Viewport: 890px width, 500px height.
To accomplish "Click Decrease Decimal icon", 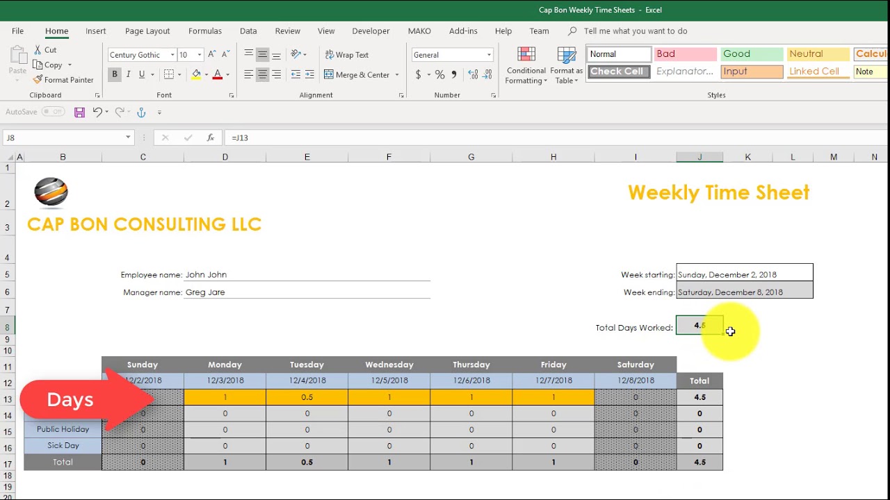I will [x=487, y=74].
